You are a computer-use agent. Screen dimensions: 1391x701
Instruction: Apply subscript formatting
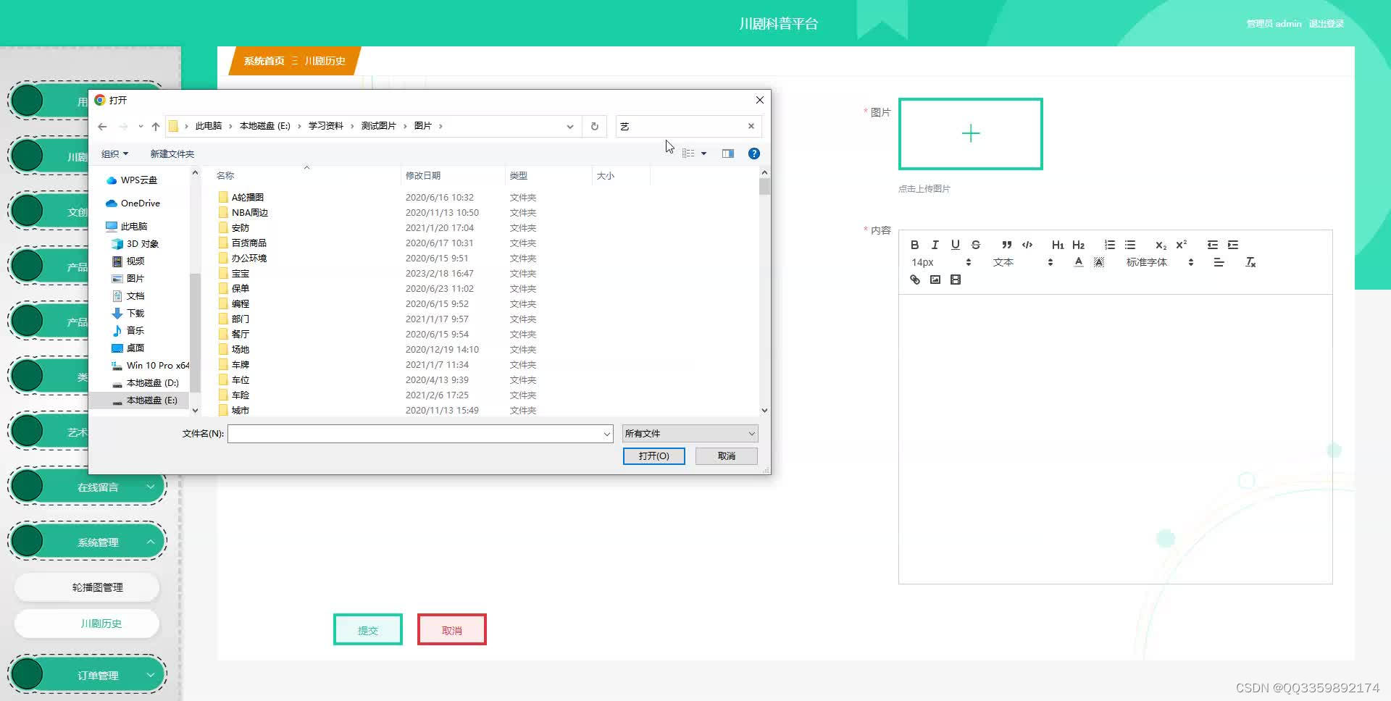point(1161,245)
